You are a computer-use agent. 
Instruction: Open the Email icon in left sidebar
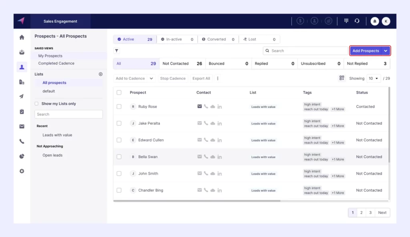coord(22,126)
